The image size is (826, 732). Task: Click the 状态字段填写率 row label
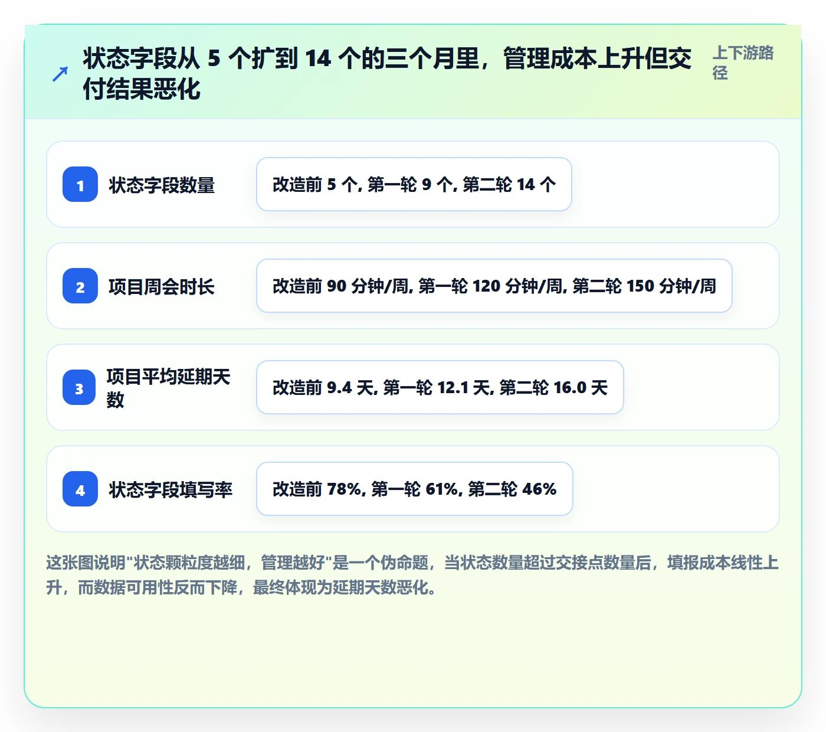[171, 489]
